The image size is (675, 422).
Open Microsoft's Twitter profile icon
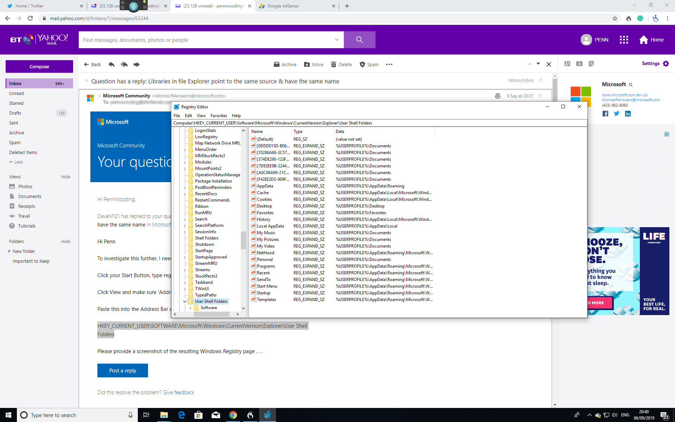(x=617, y=114)
